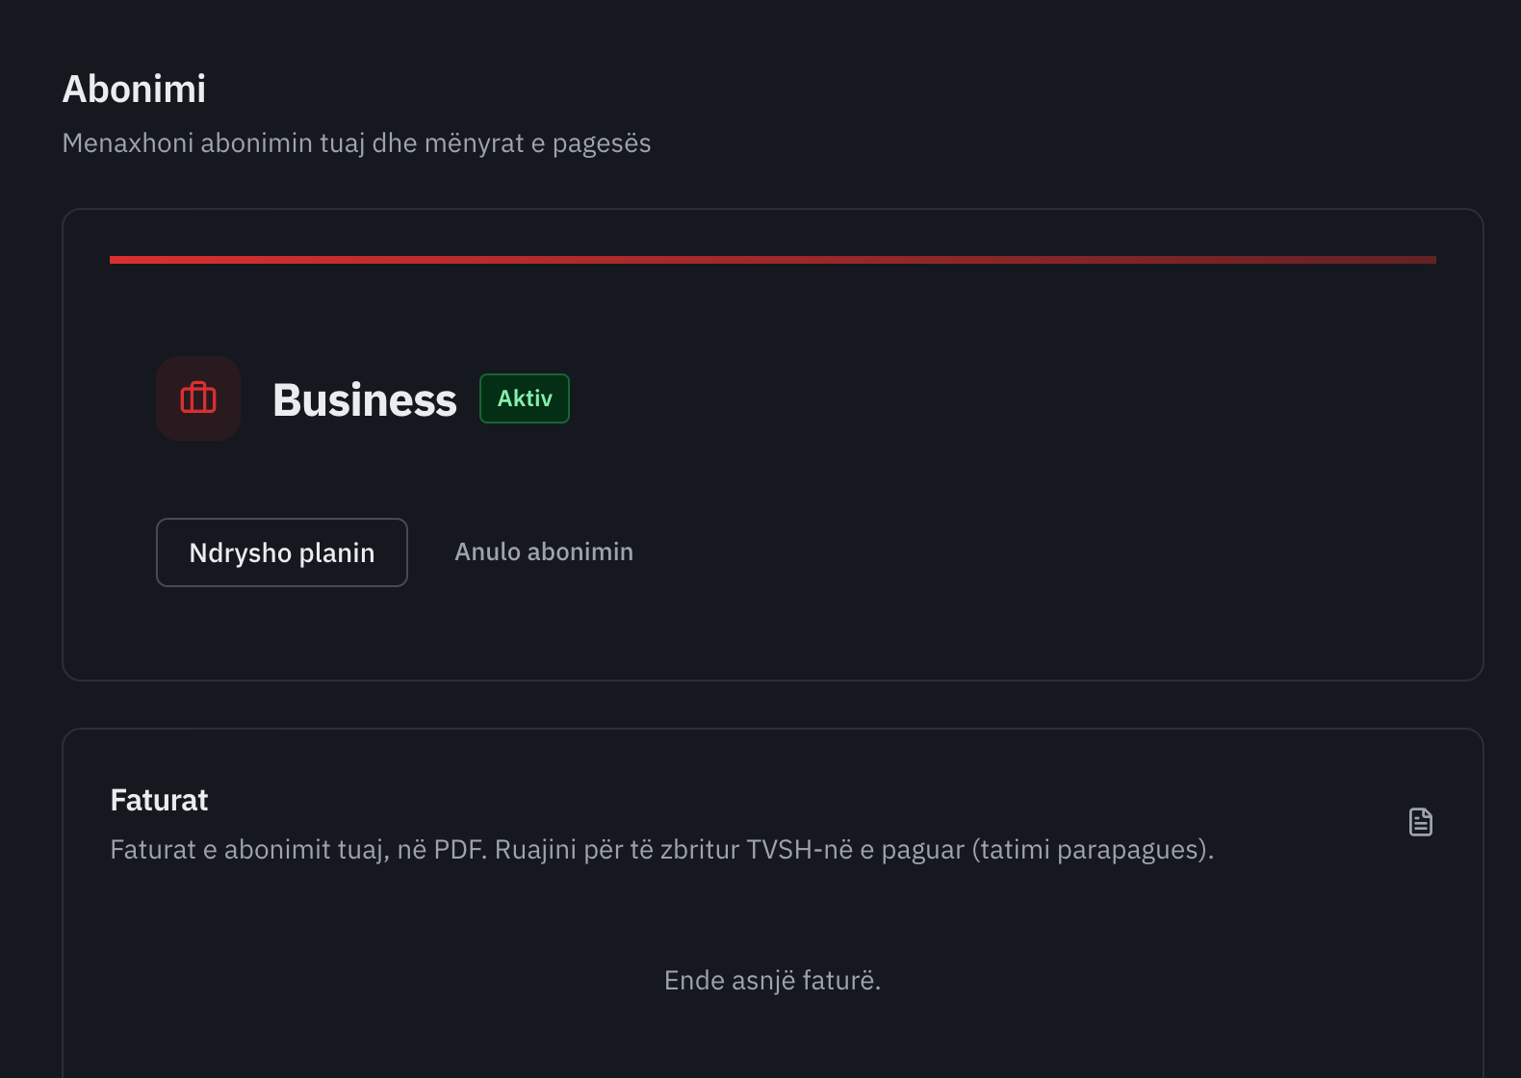1521x1078 pixels.
Task: Click the Ndrysho planin button
Action: (x=282, y=552)
